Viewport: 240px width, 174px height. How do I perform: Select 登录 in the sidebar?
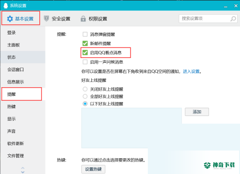click(x=23, y=33)
